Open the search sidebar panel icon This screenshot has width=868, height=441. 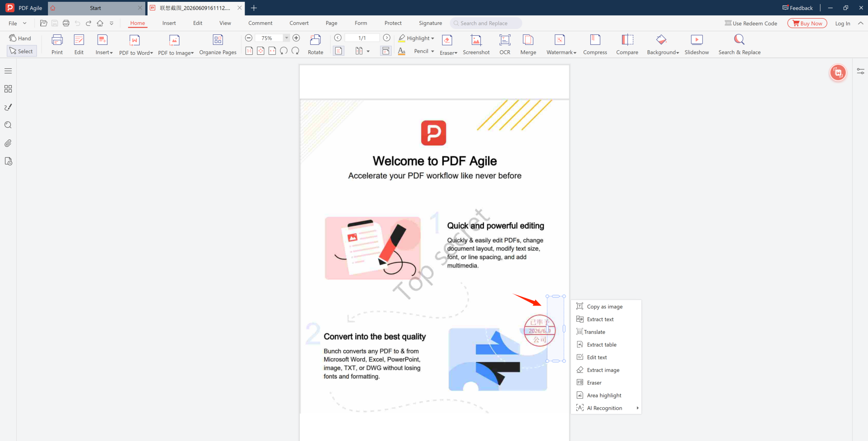[8, 125]
